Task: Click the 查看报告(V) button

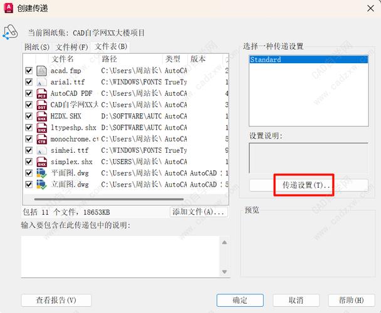Action: [x=56, y=300]
